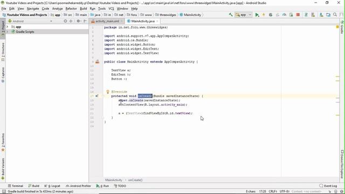Start debugging with the bug icon
The width and height of the screenshot is (345, 194).
pyautogui.click(x=271, y=15)
